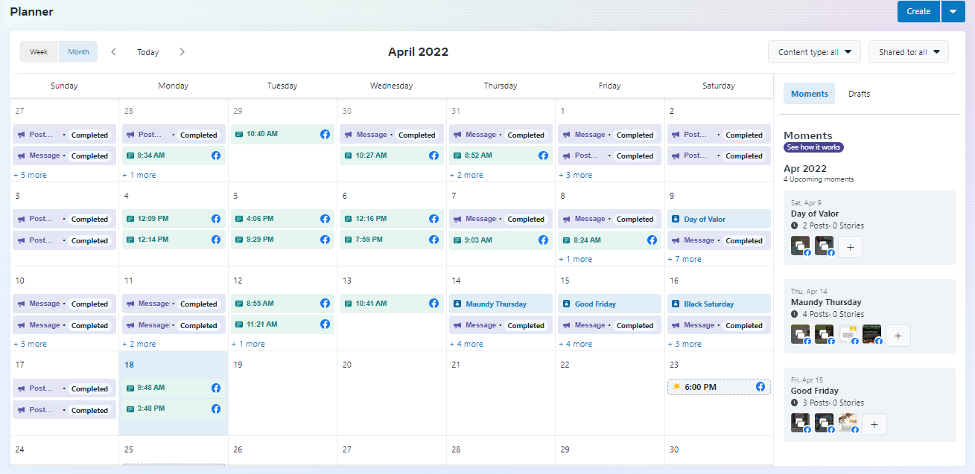The height and width of the screenshot is (474, 975).
Task: Click the next month chevron arrow
Action: point(182,52)
